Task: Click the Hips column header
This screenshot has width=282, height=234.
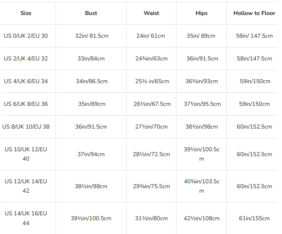Action: pos(201,13)
